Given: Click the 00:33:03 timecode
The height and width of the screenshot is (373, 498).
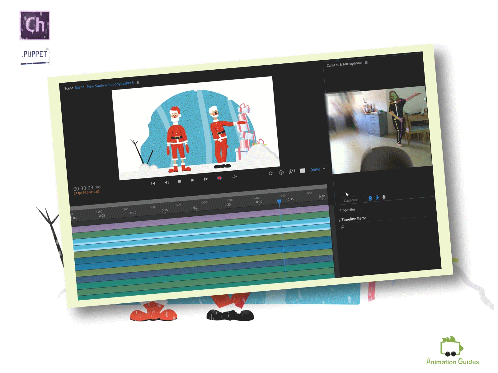Looking at the screenshot, I should 83,188.
